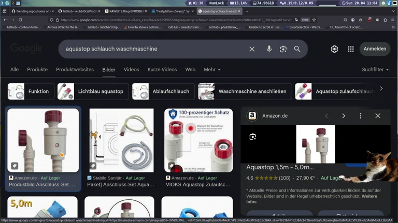Start voice search with microphone icon
The height and width of the screenshot is (223, 398).
pos(269,49)
